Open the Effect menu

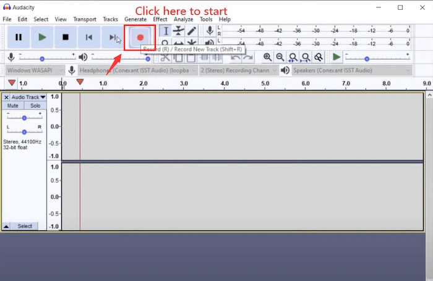tap(160, 19)
